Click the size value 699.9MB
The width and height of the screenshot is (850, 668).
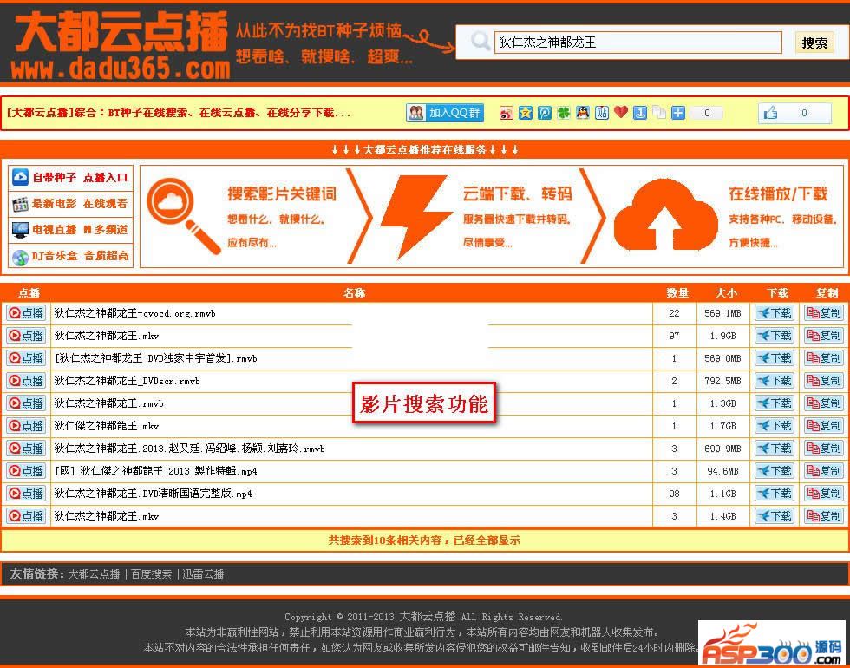click(x=722, y=449)
